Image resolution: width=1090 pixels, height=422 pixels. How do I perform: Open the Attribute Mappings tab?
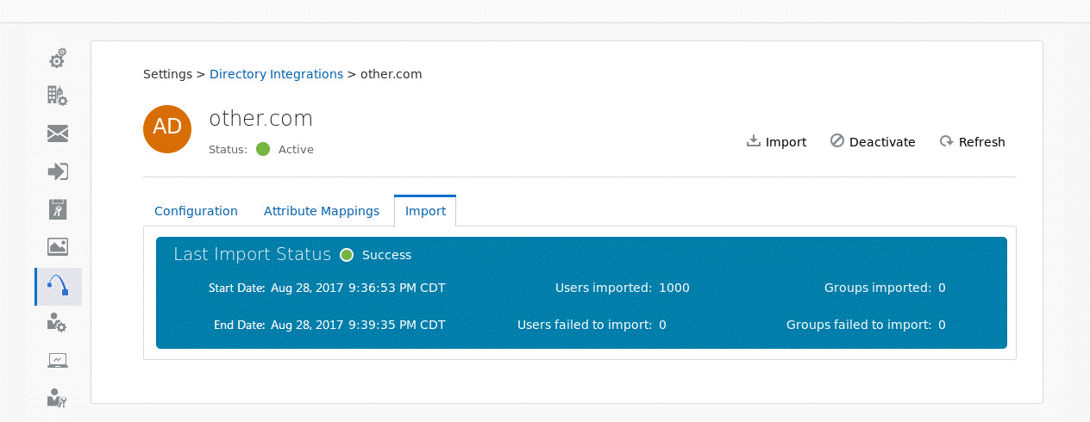[322, 211]
